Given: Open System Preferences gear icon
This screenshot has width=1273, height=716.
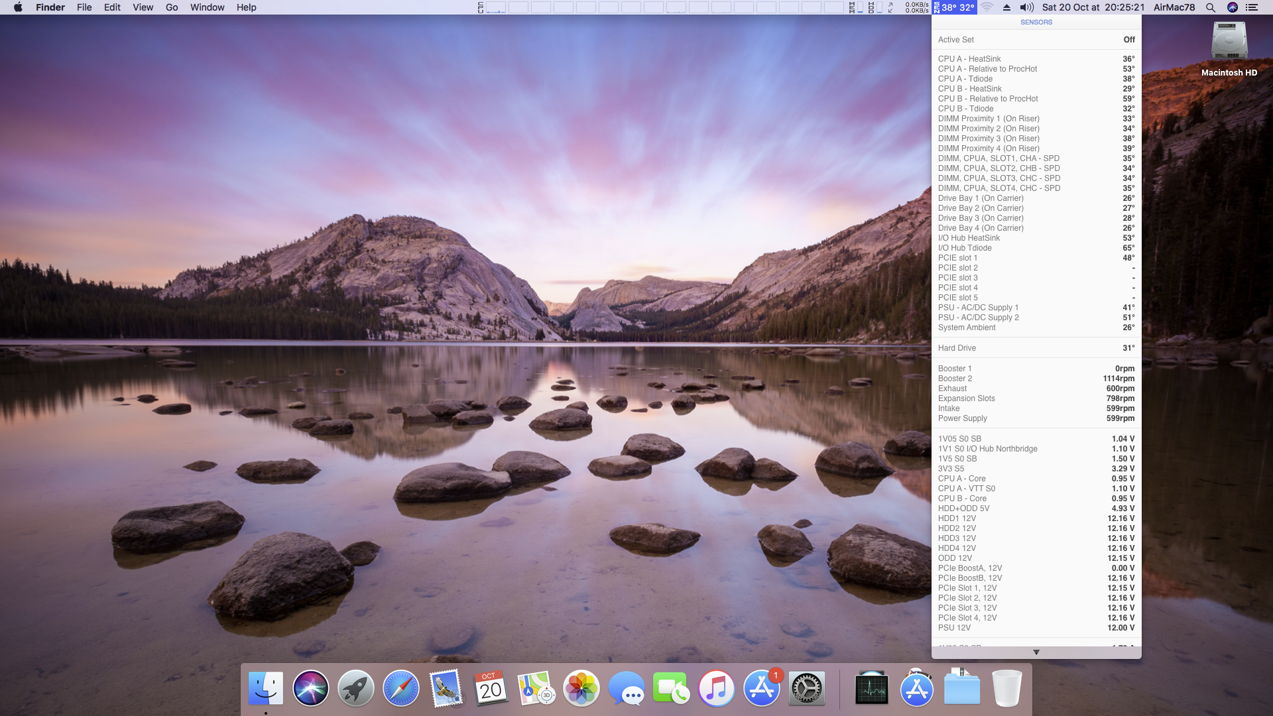Looking at the screenshot, I should [x=806, y=688].
